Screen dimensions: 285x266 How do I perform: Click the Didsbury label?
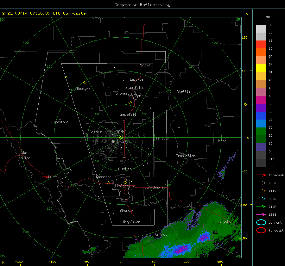point(120,142)
